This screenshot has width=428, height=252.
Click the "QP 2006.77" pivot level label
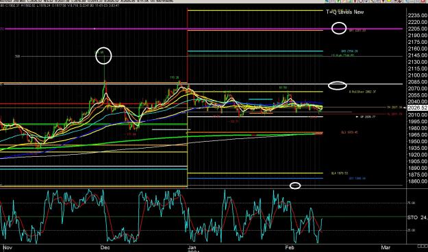(x=368, y=117)
